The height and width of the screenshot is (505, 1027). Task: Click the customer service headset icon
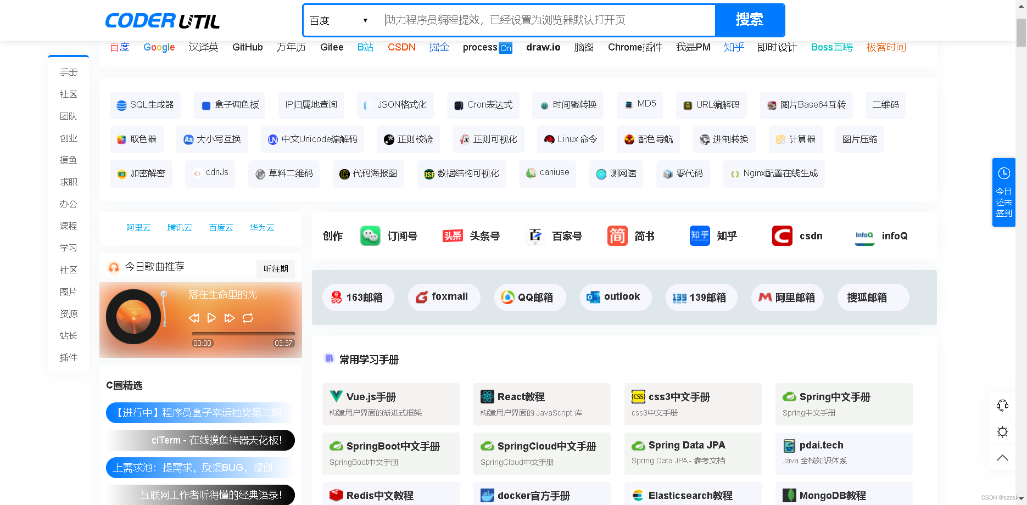tap(1002, 406)
